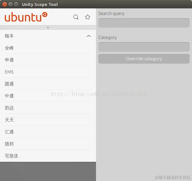192x181 pixels.
Task: Maximize the Unity Scope Tool window
Action: point(16,4)
